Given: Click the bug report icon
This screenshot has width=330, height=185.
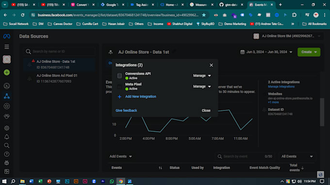Looking at the screenshot, I should (7, 163).
